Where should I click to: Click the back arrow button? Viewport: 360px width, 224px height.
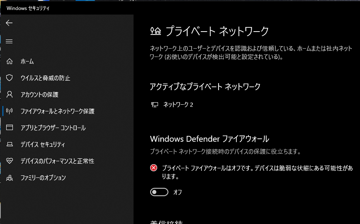[9, 23]
